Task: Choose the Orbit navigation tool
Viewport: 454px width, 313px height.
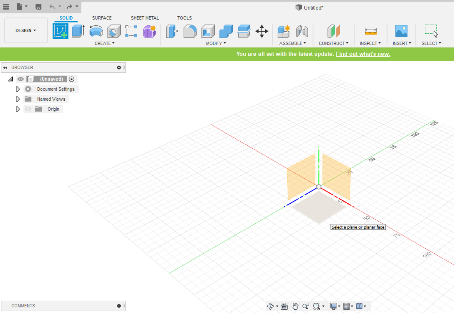Action: coord(271,306)
